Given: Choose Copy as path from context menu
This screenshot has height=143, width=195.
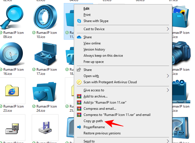Looking at the screenshot, I should coord(93,121).
